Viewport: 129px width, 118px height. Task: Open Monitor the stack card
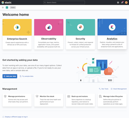49,100
